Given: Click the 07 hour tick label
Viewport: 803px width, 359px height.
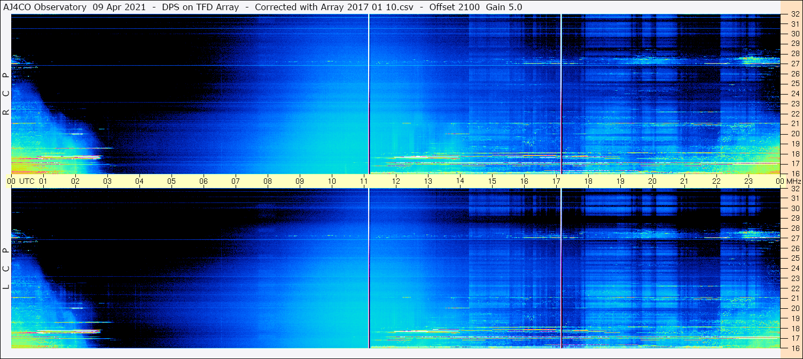Looking at the screenshot, I should (236, 181).
